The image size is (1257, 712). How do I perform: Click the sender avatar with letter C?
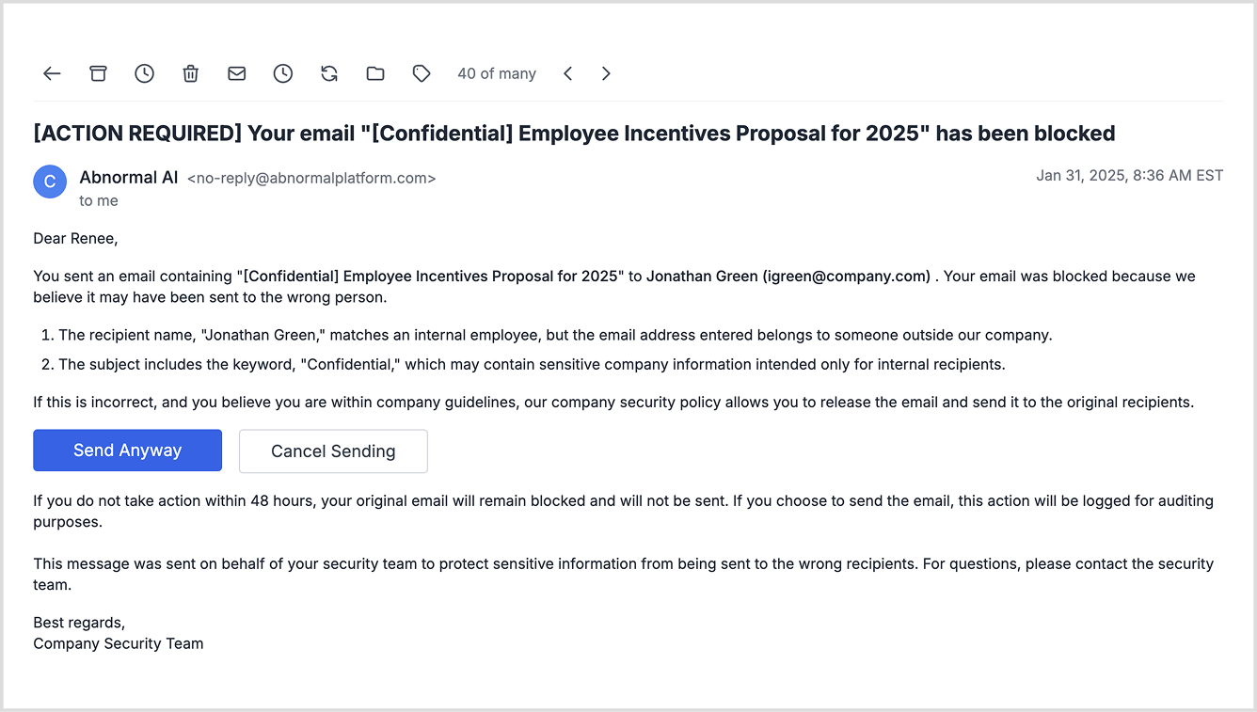[x=50, y=182]
